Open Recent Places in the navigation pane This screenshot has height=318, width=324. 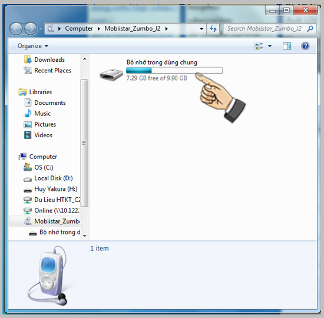52,71
